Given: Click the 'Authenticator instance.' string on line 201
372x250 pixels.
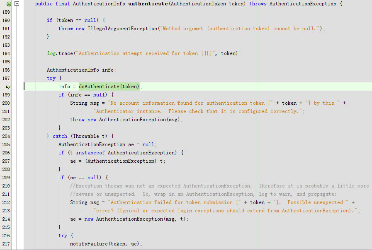Looking at the screenshot, I should 198,111.
